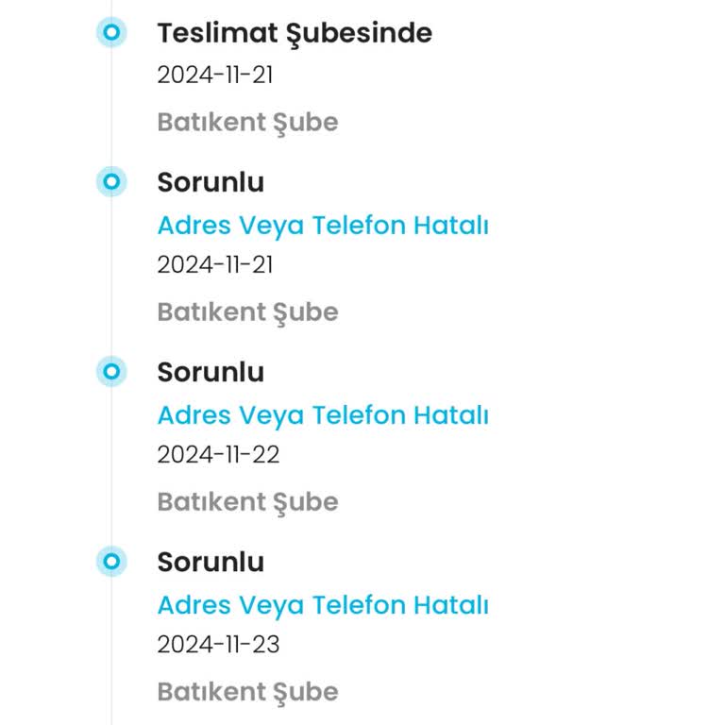Click Batıkent Şube below the 2024-11-22 date
725x725 pixels.
click(x=247, y=502)
